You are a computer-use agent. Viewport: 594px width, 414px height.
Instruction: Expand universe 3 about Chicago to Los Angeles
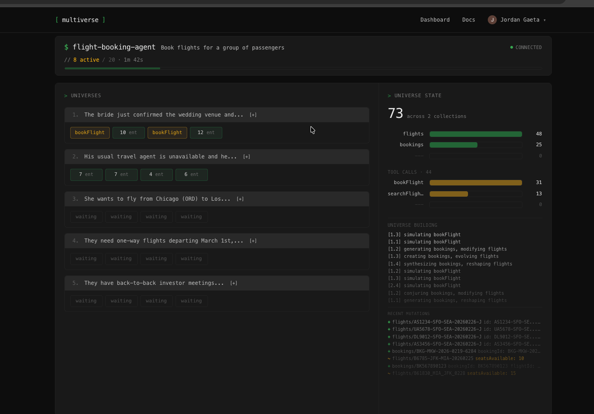point(240,198)
